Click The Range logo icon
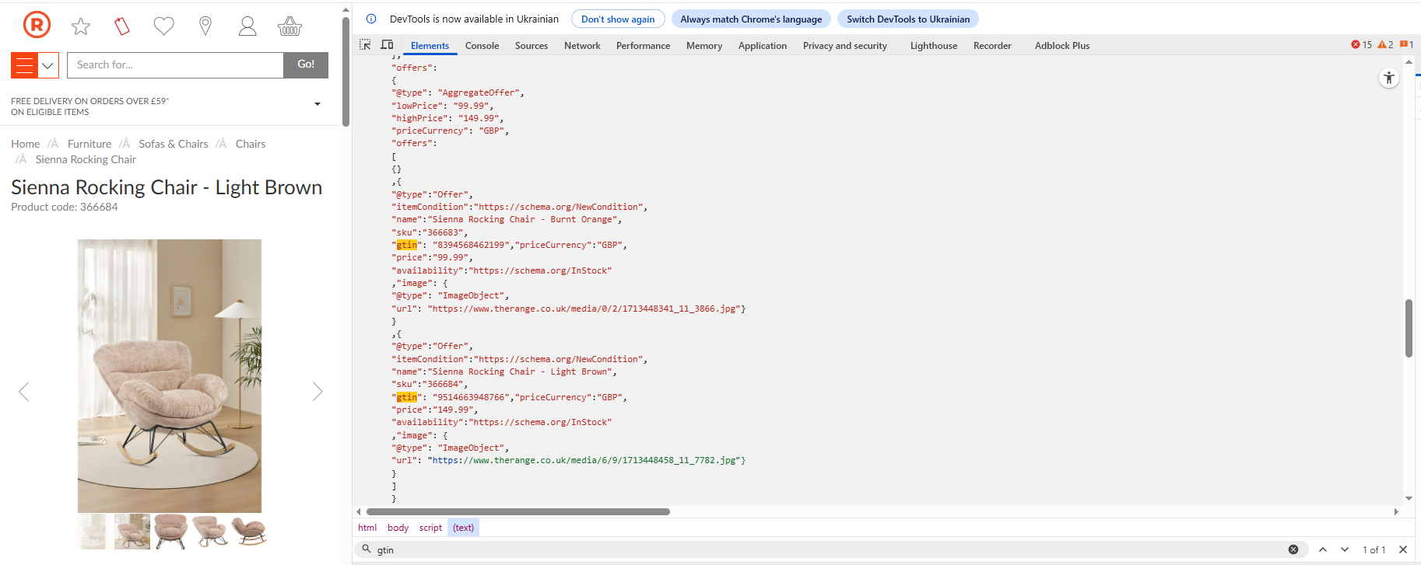 [x=37, y=25]
